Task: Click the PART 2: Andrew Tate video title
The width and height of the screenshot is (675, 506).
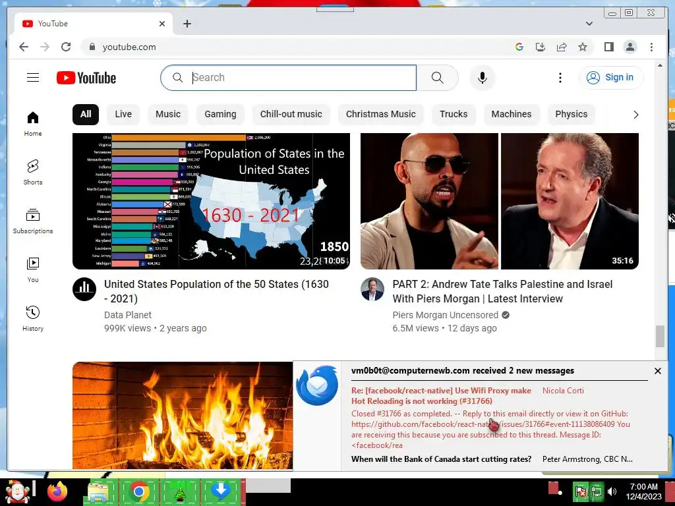Action: coord(502,291)
